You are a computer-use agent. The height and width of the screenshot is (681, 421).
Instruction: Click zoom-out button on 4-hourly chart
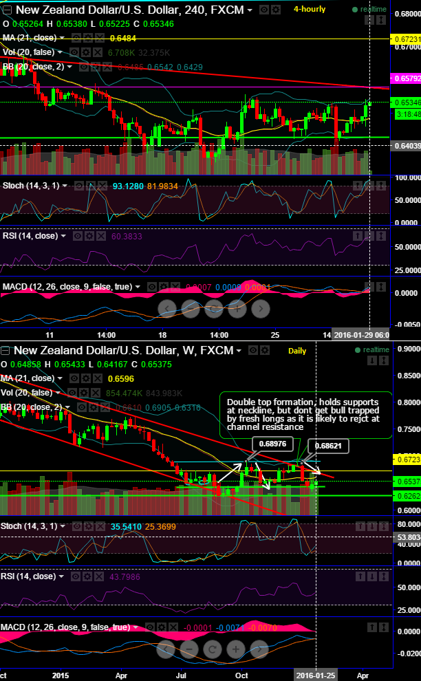(189, 308)
